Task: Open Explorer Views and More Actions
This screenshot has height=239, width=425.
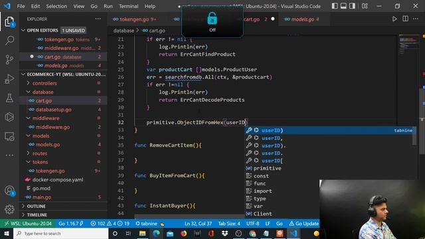Action: click(x=98, y=19)
